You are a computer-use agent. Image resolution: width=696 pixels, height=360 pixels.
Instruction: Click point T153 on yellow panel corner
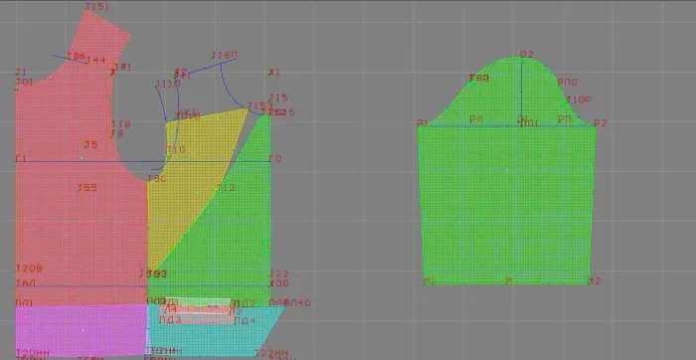261,106
